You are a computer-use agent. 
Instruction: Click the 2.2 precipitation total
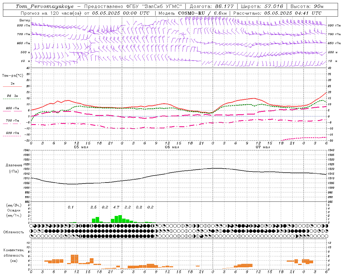pos(128,207)
